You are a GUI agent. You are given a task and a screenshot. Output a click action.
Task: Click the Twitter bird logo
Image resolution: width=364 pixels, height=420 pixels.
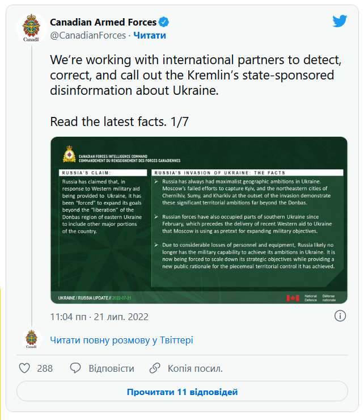(340, 21)
